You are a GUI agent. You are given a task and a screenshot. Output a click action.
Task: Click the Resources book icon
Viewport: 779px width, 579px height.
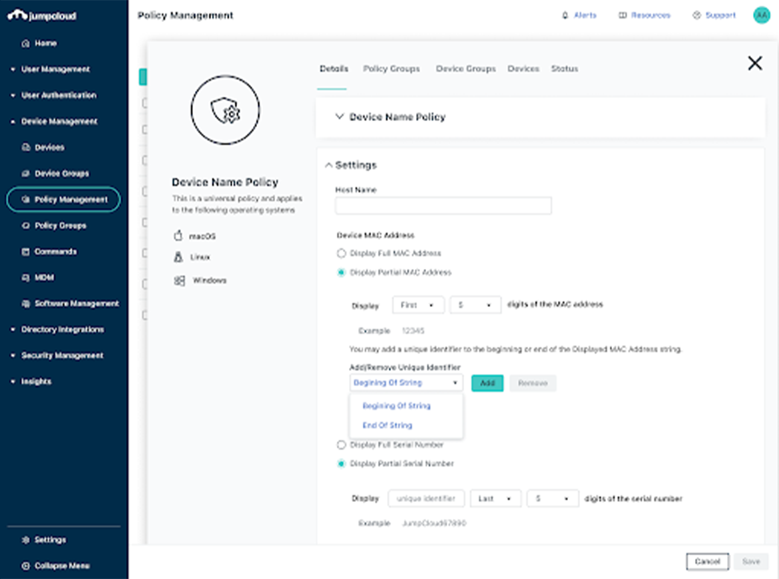(623, 15)
